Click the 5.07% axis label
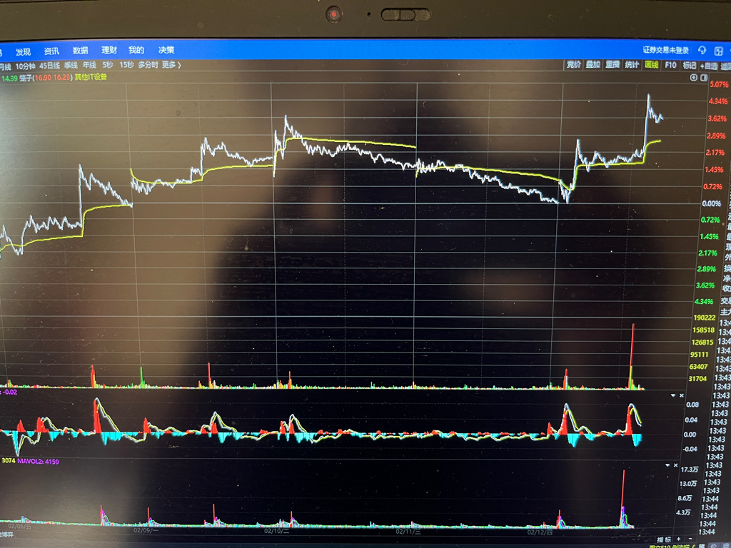Screen dimensions: 731x548 click(718, 84)
